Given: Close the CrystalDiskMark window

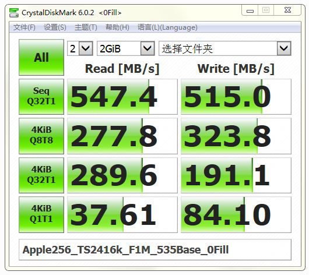Looking at the screenshot, I should tap(287, 10).
